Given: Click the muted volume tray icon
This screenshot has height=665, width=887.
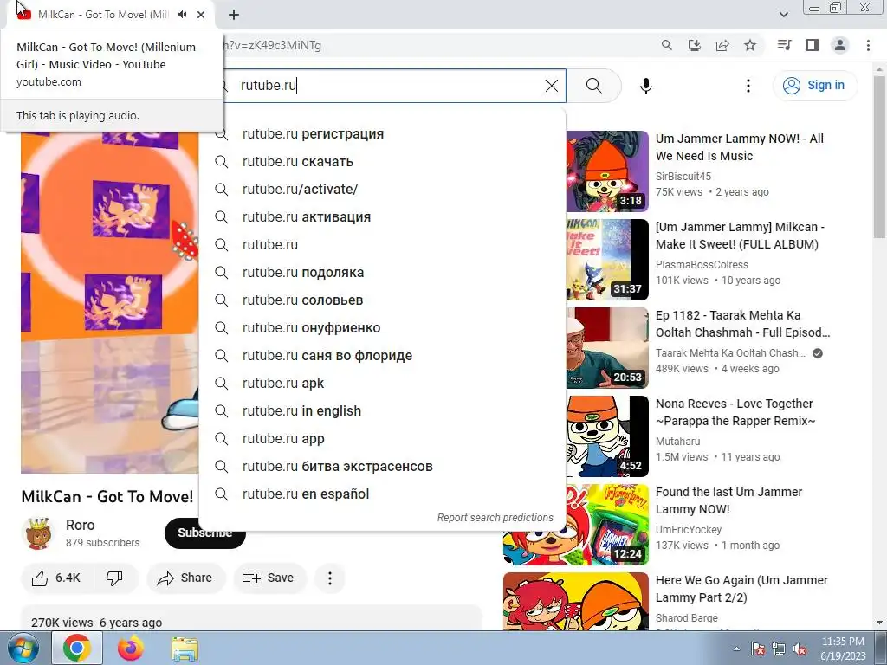Looking at the screenshot, I should pos(800,649).
